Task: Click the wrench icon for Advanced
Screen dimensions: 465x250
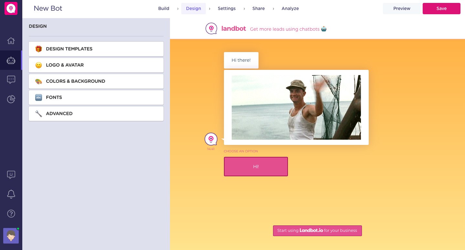Action: point(38,114)
